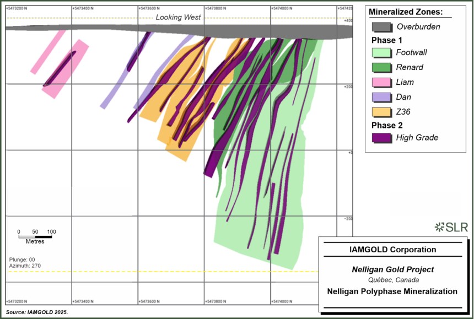Screen dimensions: 474x319
Task: Select the pink Liam legend swatch
Action: (381, 83)
